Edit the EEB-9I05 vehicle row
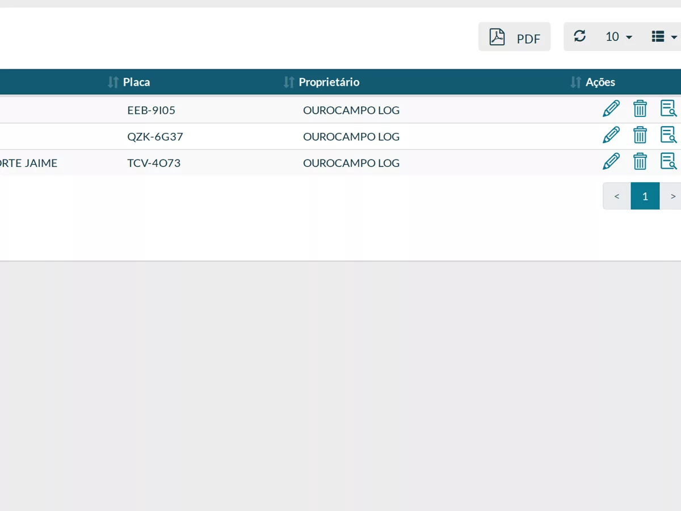Screen dimensions: 681x511 coord(611,108)
